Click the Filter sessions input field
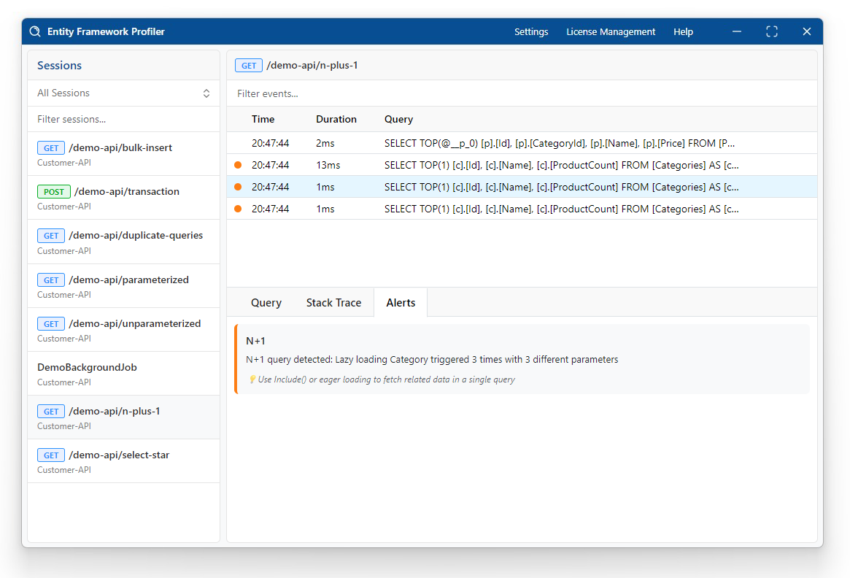 click(123, 119)
